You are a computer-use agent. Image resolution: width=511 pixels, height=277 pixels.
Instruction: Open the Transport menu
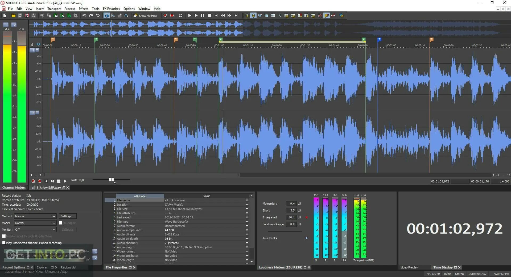click(54, 9)
